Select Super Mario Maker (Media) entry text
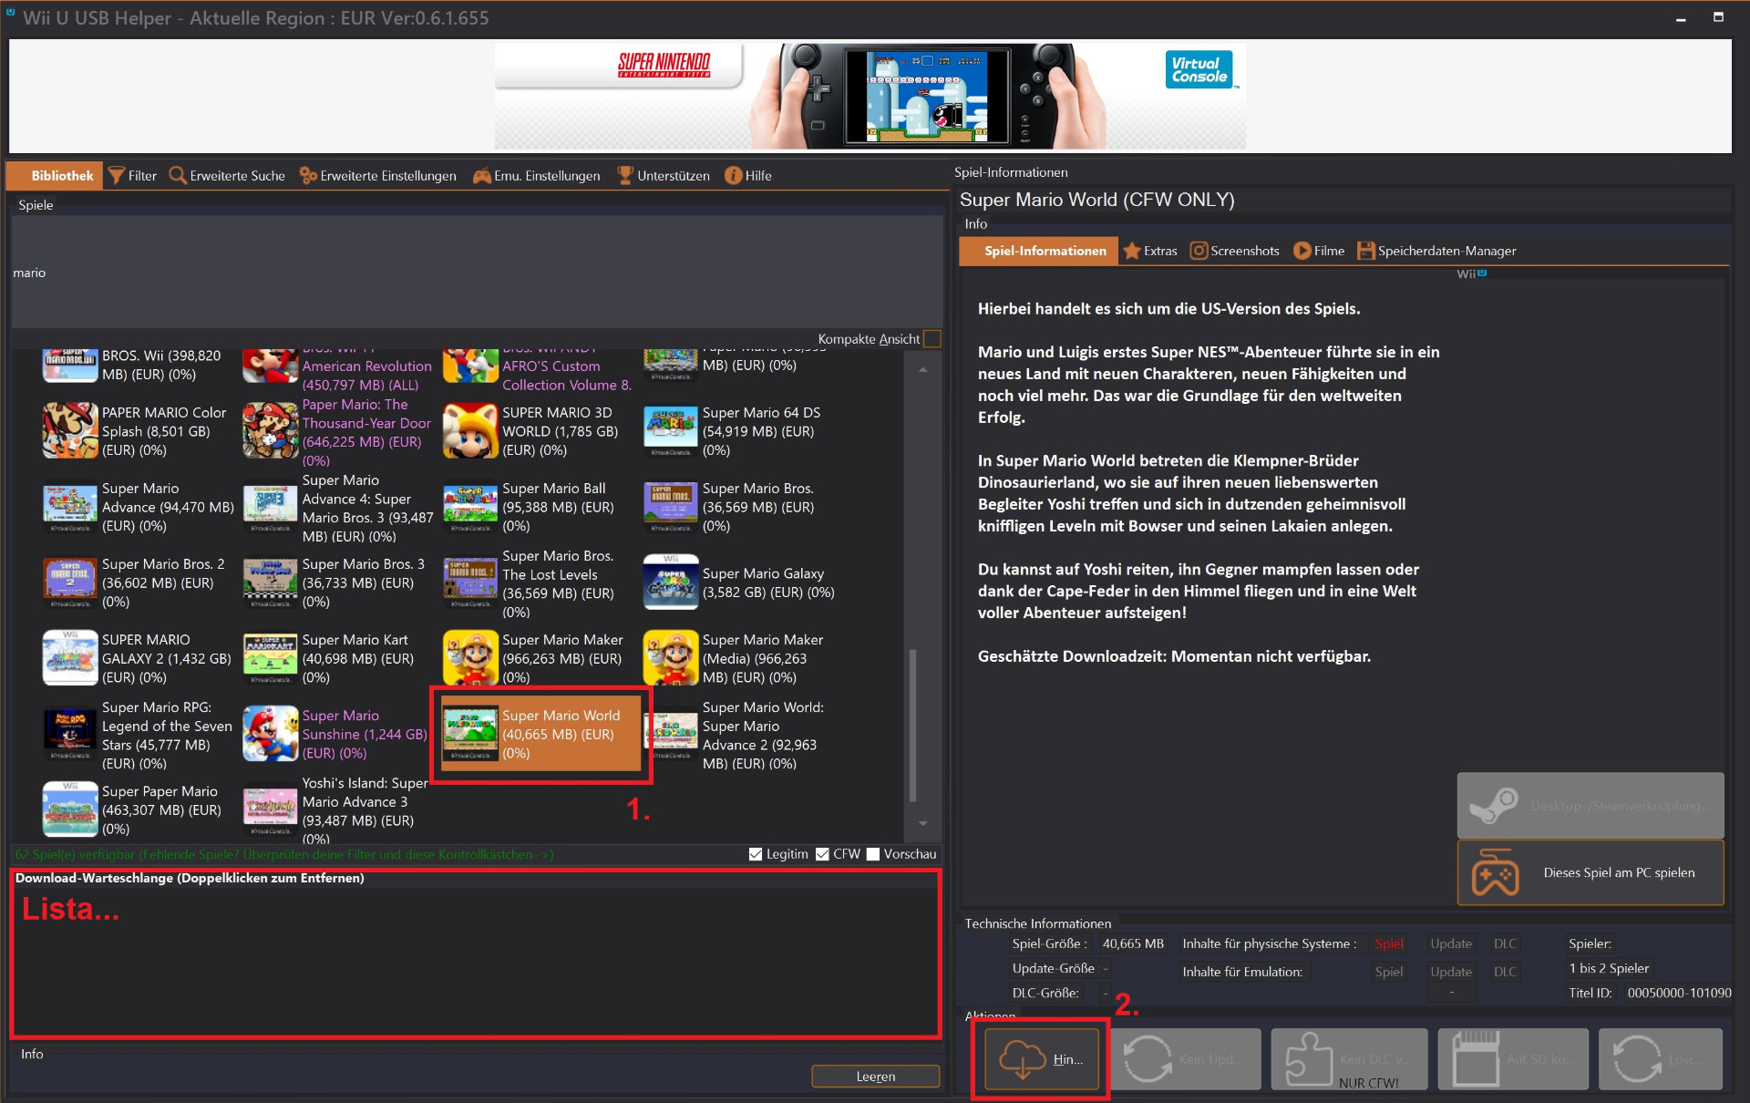 [x=763, y=658]
